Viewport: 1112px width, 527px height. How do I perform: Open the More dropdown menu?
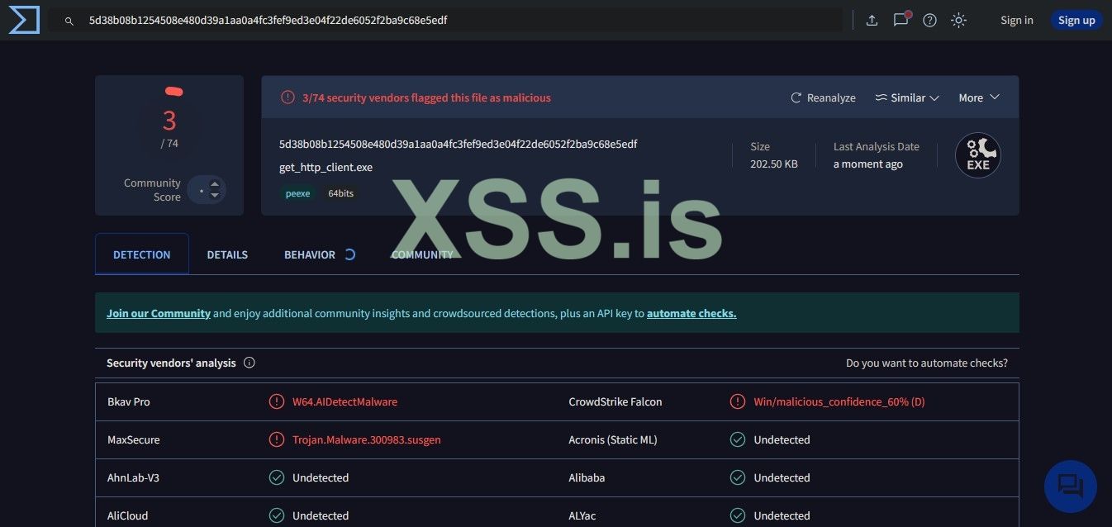tap(979, 97)
